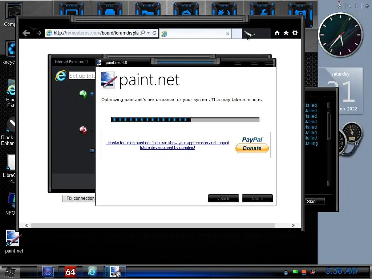Click the green flag tray icon
Image resolution: width=372 pixels, height=279 pixels.
pyautogui.click(x=295, y=272)
